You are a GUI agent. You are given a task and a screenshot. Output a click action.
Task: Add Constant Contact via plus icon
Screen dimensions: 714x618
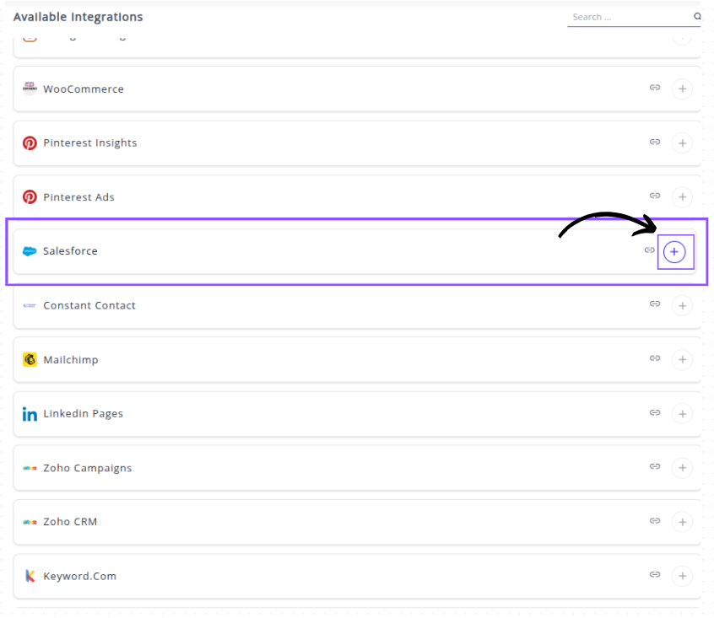click(682, 305)
